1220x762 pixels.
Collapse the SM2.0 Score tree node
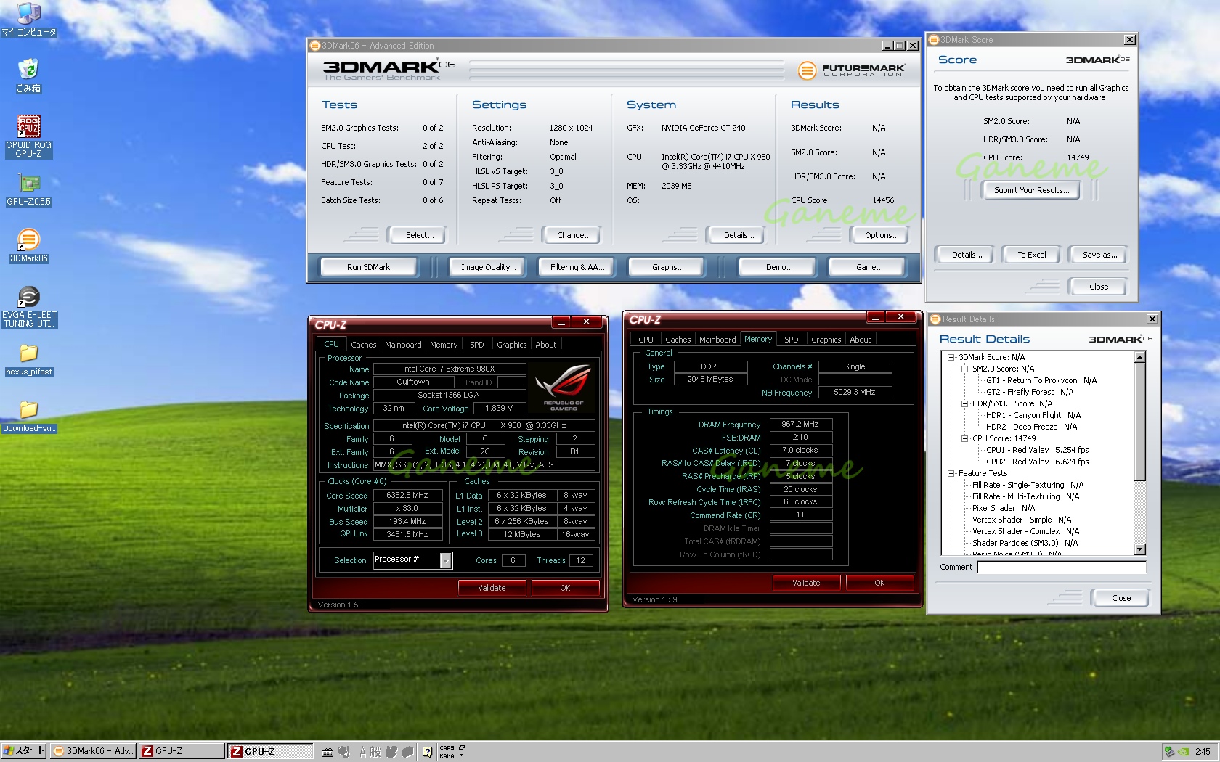pos(964,369)
